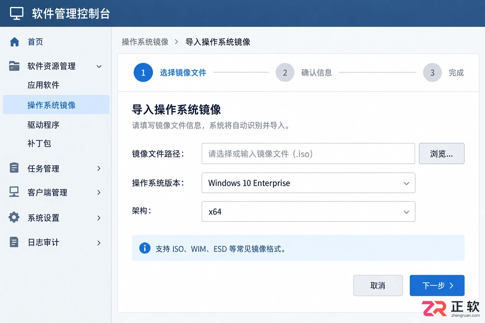485x323 pixels.
Task: Click the blue info icon in format notice
Action: pos(145,248)
